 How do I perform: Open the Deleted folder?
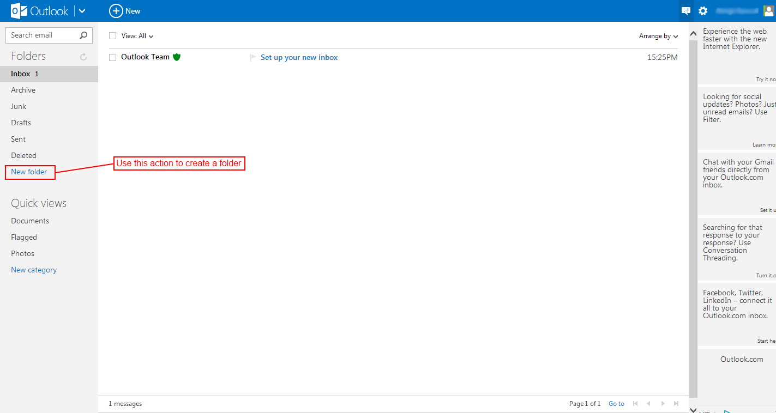[23, 155]
